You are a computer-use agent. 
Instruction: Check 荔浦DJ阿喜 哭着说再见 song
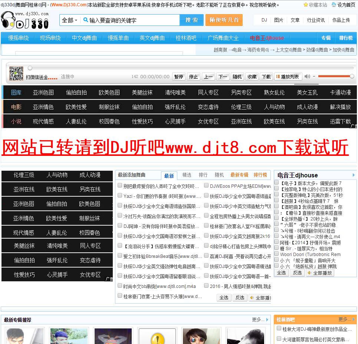pos(206,255)
